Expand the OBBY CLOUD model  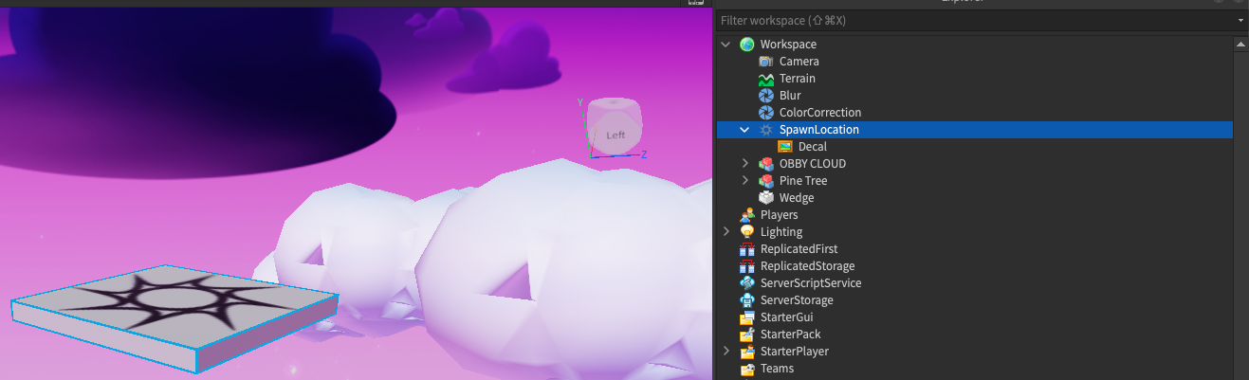click(x=745, y=164)
